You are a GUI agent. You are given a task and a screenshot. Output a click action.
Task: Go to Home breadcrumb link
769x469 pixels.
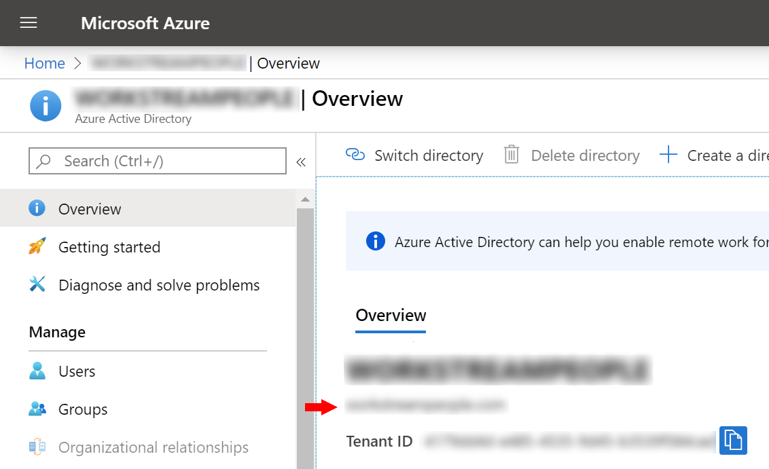(45, 63)
